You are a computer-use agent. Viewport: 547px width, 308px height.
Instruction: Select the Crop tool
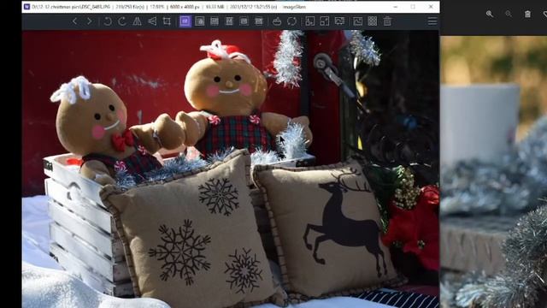click(x=167, y=21)
